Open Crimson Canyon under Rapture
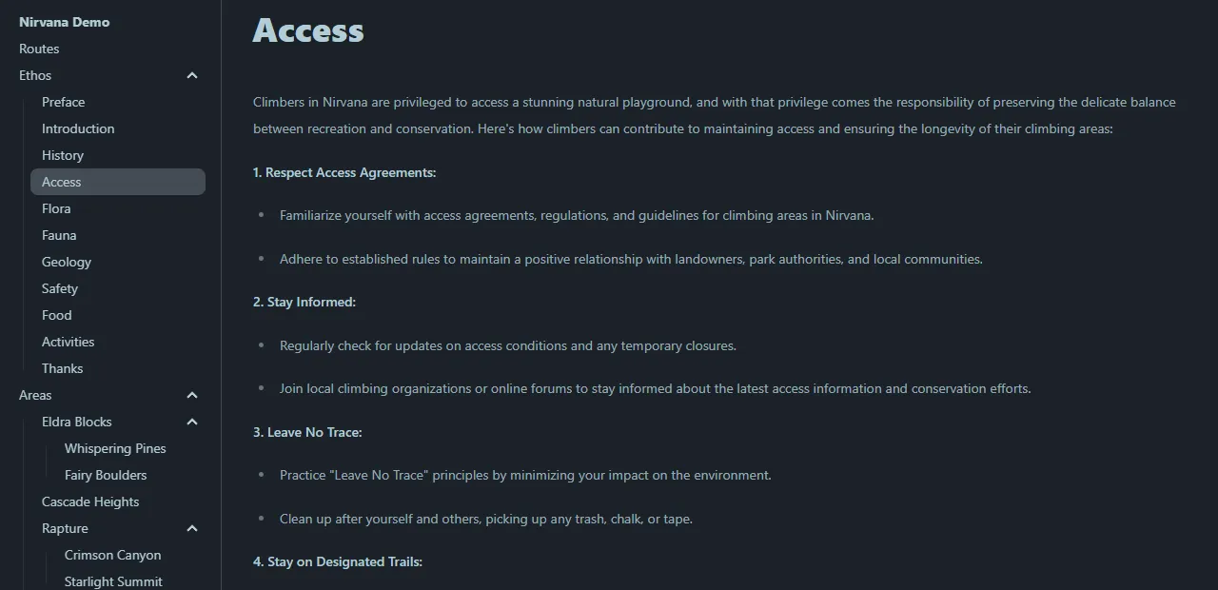1218x590 pixels. tap(113, 555)
